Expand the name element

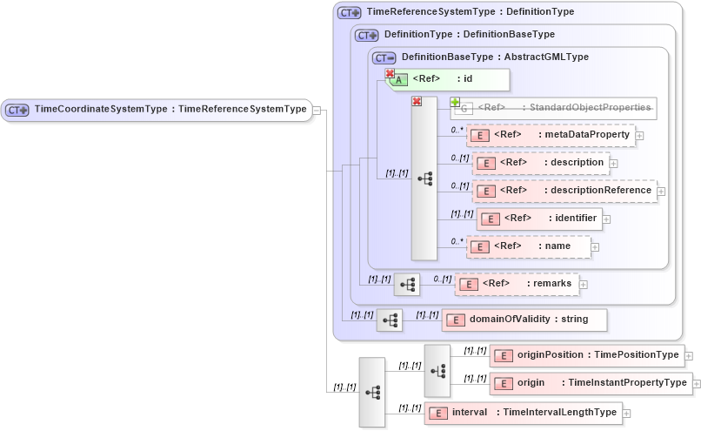coord(595,247)
